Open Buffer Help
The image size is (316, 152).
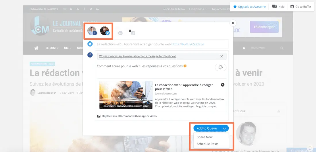(x=278, y=7)
